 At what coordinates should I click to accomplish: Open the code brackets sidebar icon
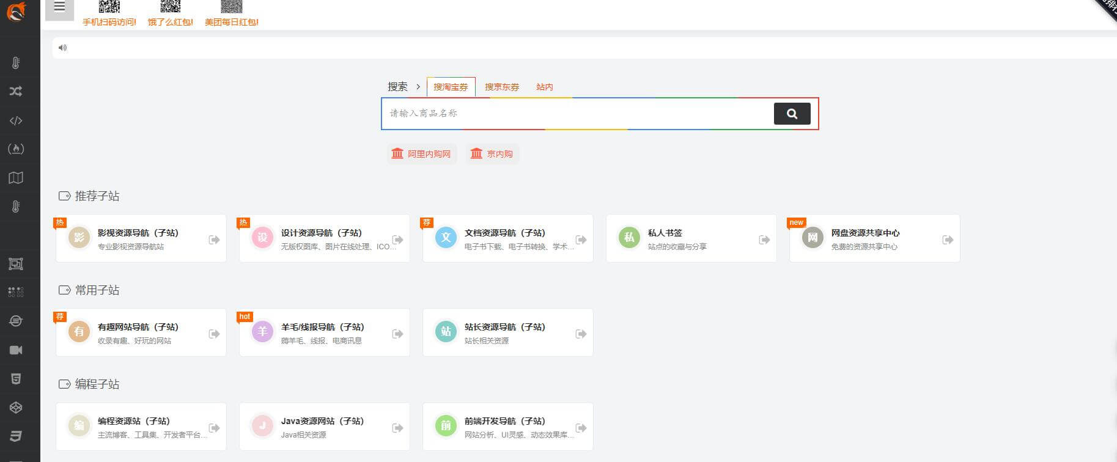coord(16,120)
